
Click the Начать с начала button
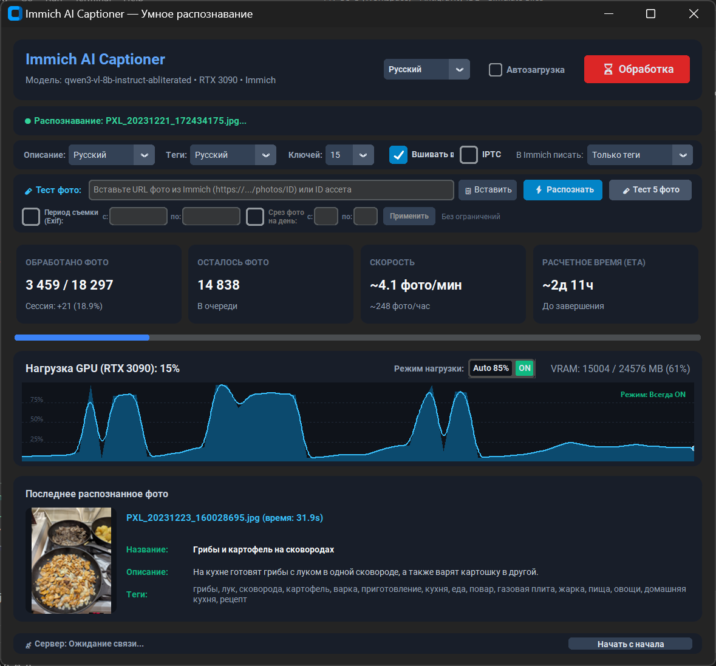click(x=630, y=644)
